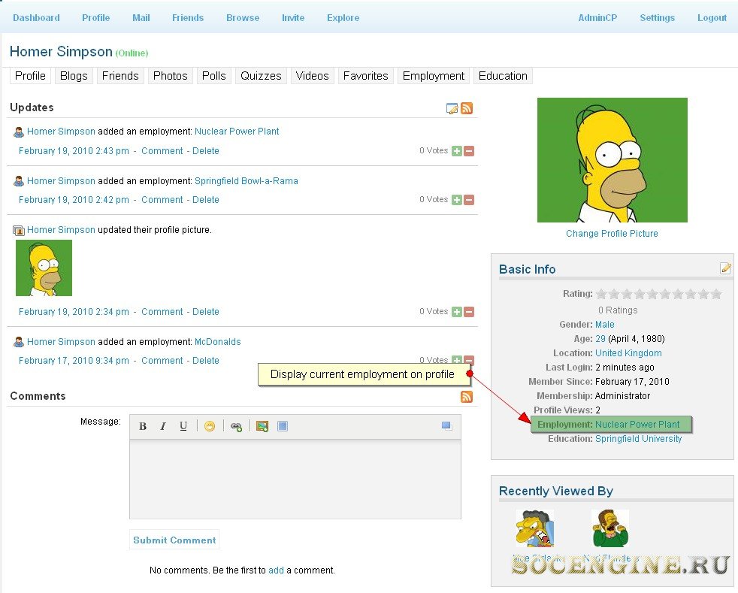
Task: Click the icon at editor toolbar's right end
Action: click(x=446, y=426)
